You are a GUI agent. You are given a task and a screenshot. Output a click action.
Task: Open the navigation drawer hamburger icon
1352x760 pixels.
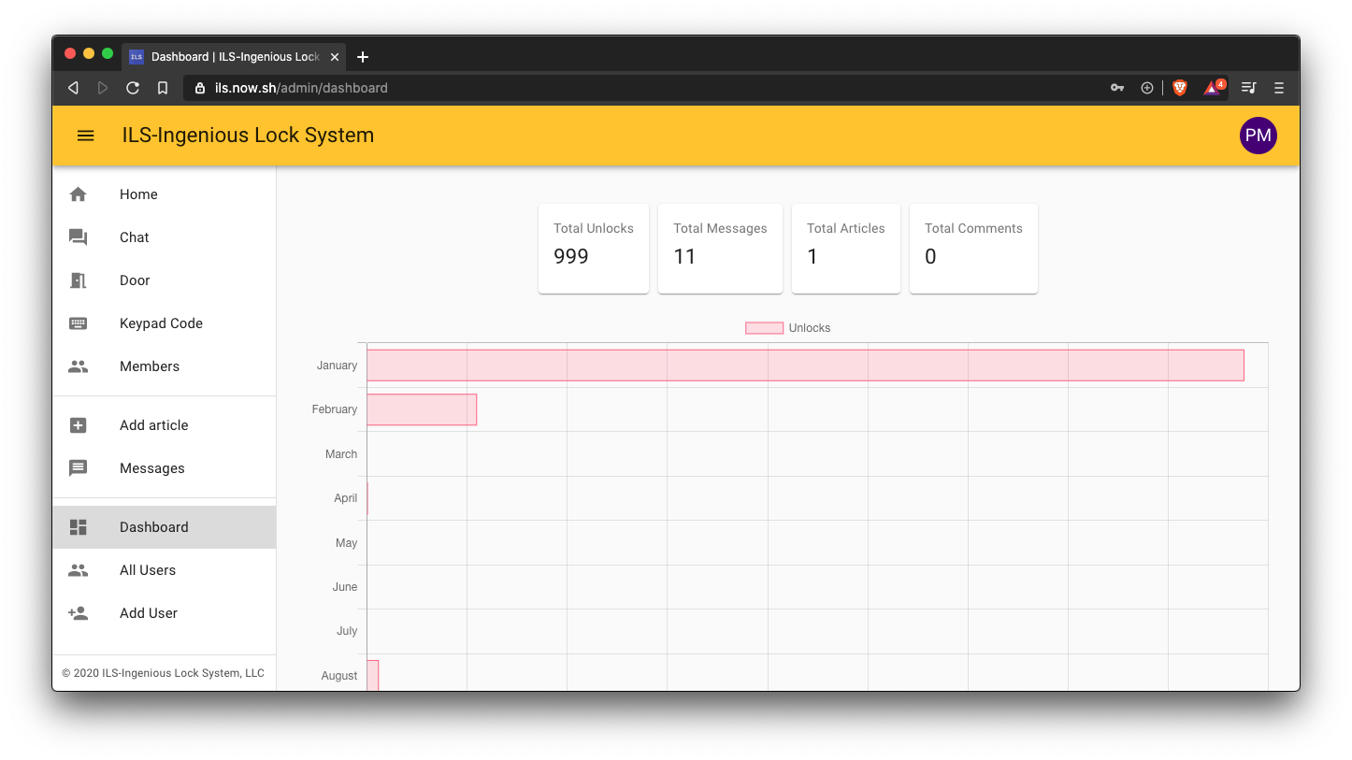pos(85,136)
